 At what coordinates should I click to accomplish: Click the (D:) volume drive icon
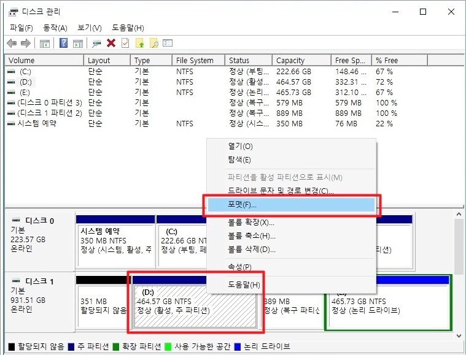(11, 82)
